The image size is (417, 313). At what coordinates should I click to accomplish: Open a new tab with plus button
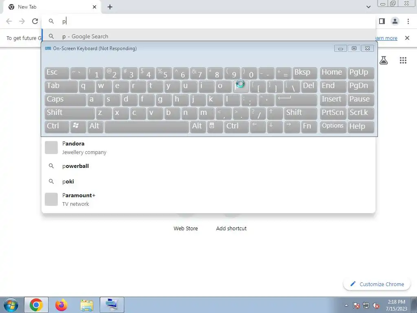pos(110,7)
